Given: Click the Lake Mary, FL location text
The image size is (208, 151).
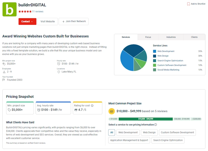Looking at the screenshot, I should tap(69, 72).
